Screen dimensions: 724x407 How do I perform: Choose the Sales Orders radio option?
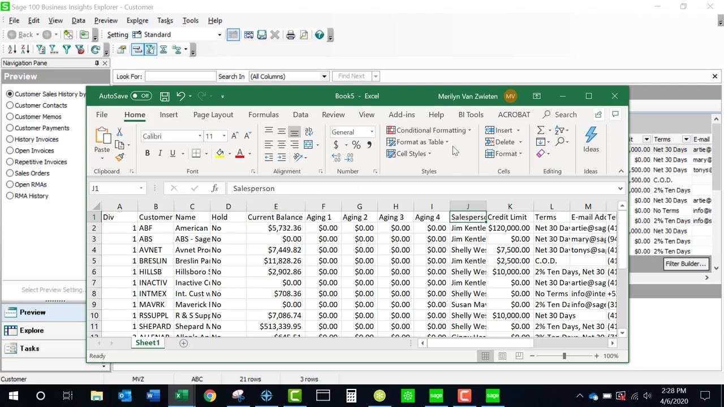[x=10, y=173]
